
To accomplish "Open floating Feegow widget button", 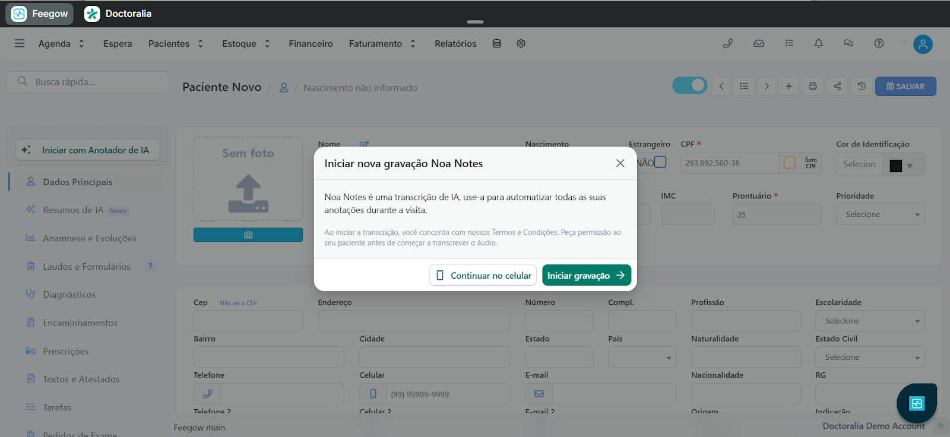I will [x=917, y=403].
